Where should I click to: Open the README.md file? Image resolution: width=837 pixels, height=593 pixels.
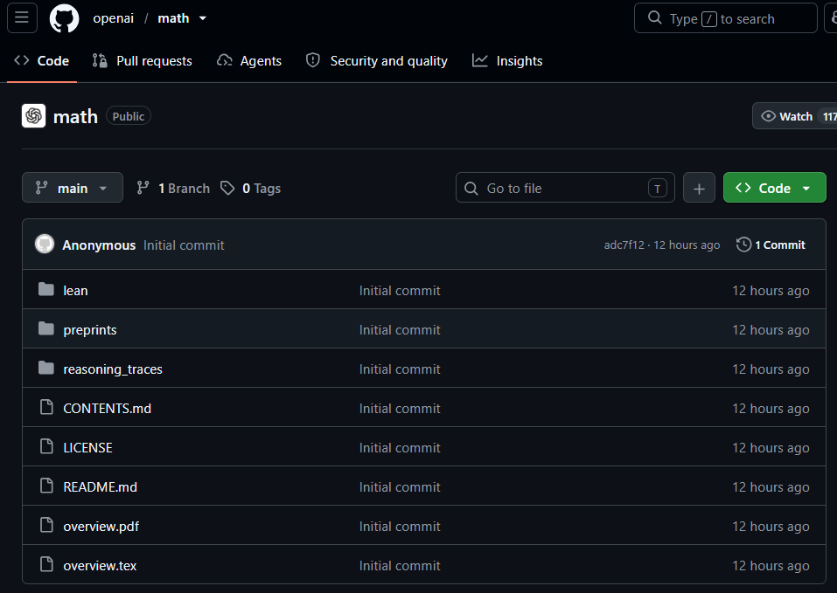pos(100,487)
